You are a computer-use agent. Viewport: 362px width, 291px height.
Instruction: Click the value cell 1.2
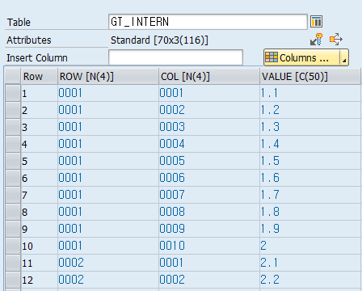point(311,110)
